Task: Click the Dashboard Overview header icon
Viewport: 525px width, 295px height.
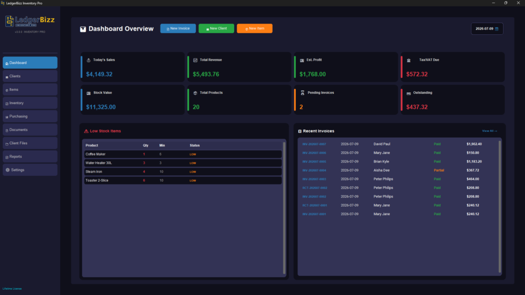Action: [x=83, y=29]
